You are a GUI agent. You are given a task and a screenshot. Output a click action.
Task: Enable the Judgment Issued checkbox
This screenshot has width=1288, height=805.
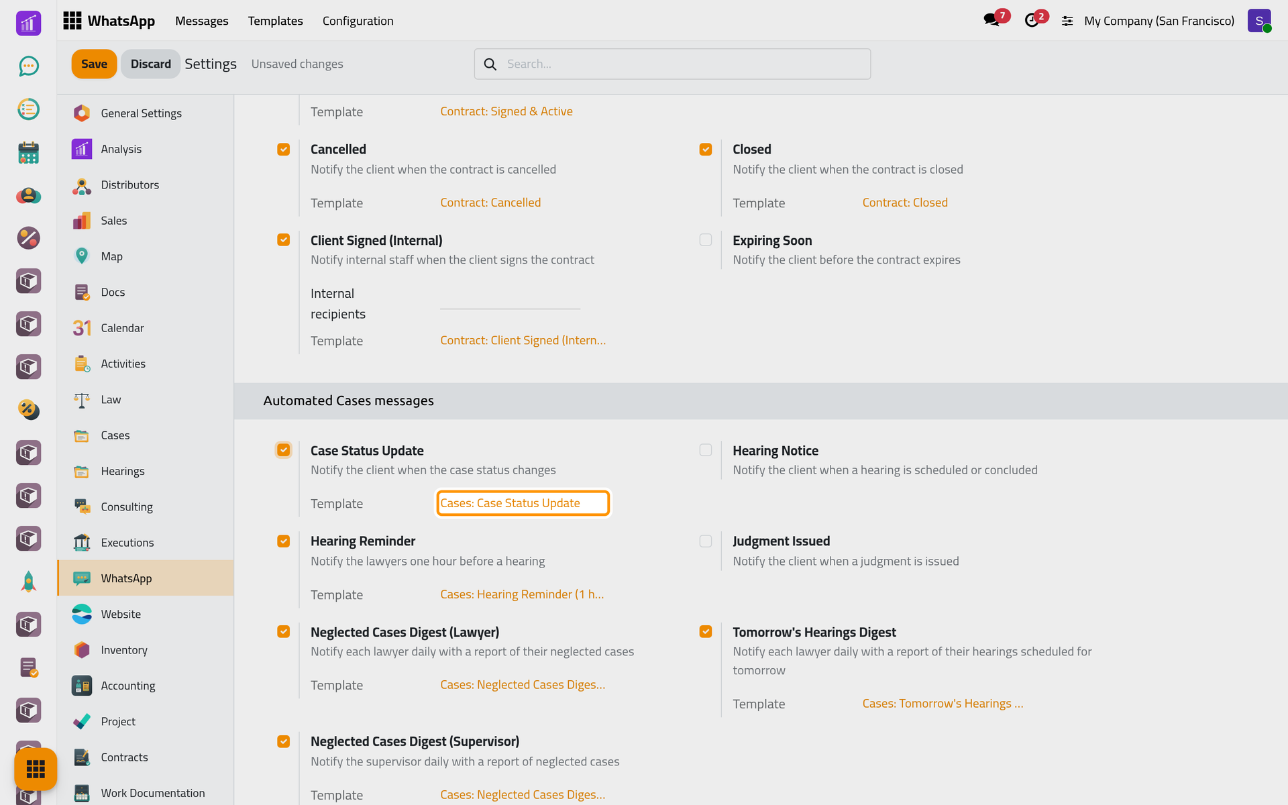click(706, 541)
